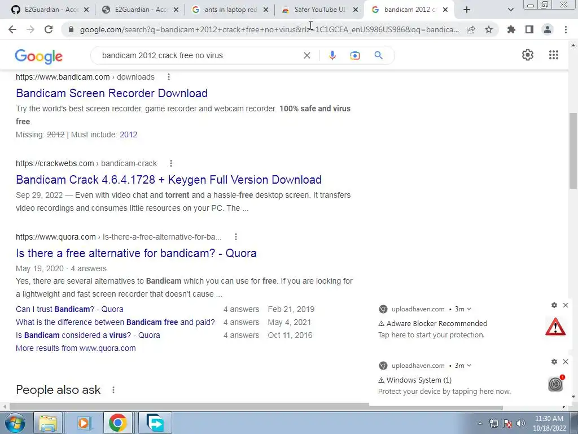
Task: Open the TeamViewer taskbar icon
Action: click(x=155, y=423)
